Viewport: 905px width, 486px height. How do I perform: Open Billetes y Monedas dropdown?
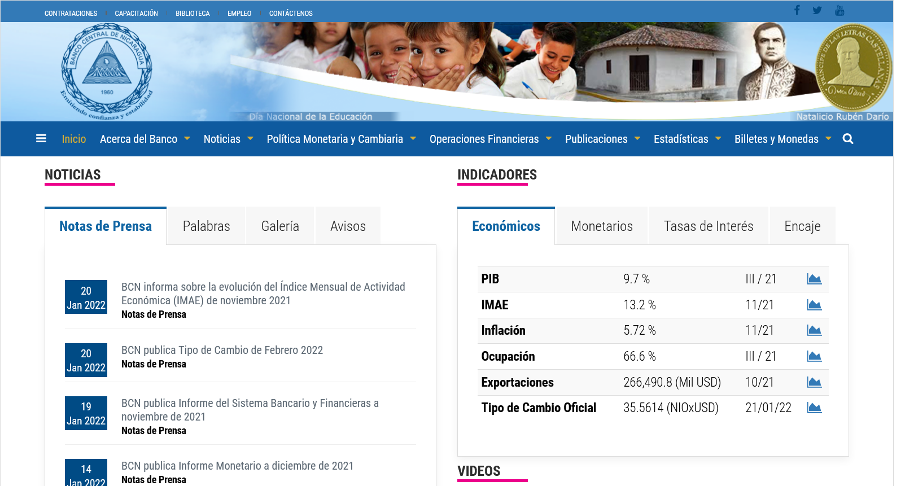(x=782, y=139)
